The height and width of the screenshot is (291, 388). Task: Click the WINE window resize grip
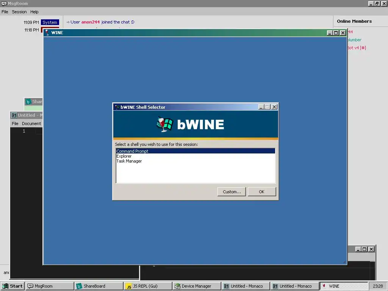pos(344,262)
